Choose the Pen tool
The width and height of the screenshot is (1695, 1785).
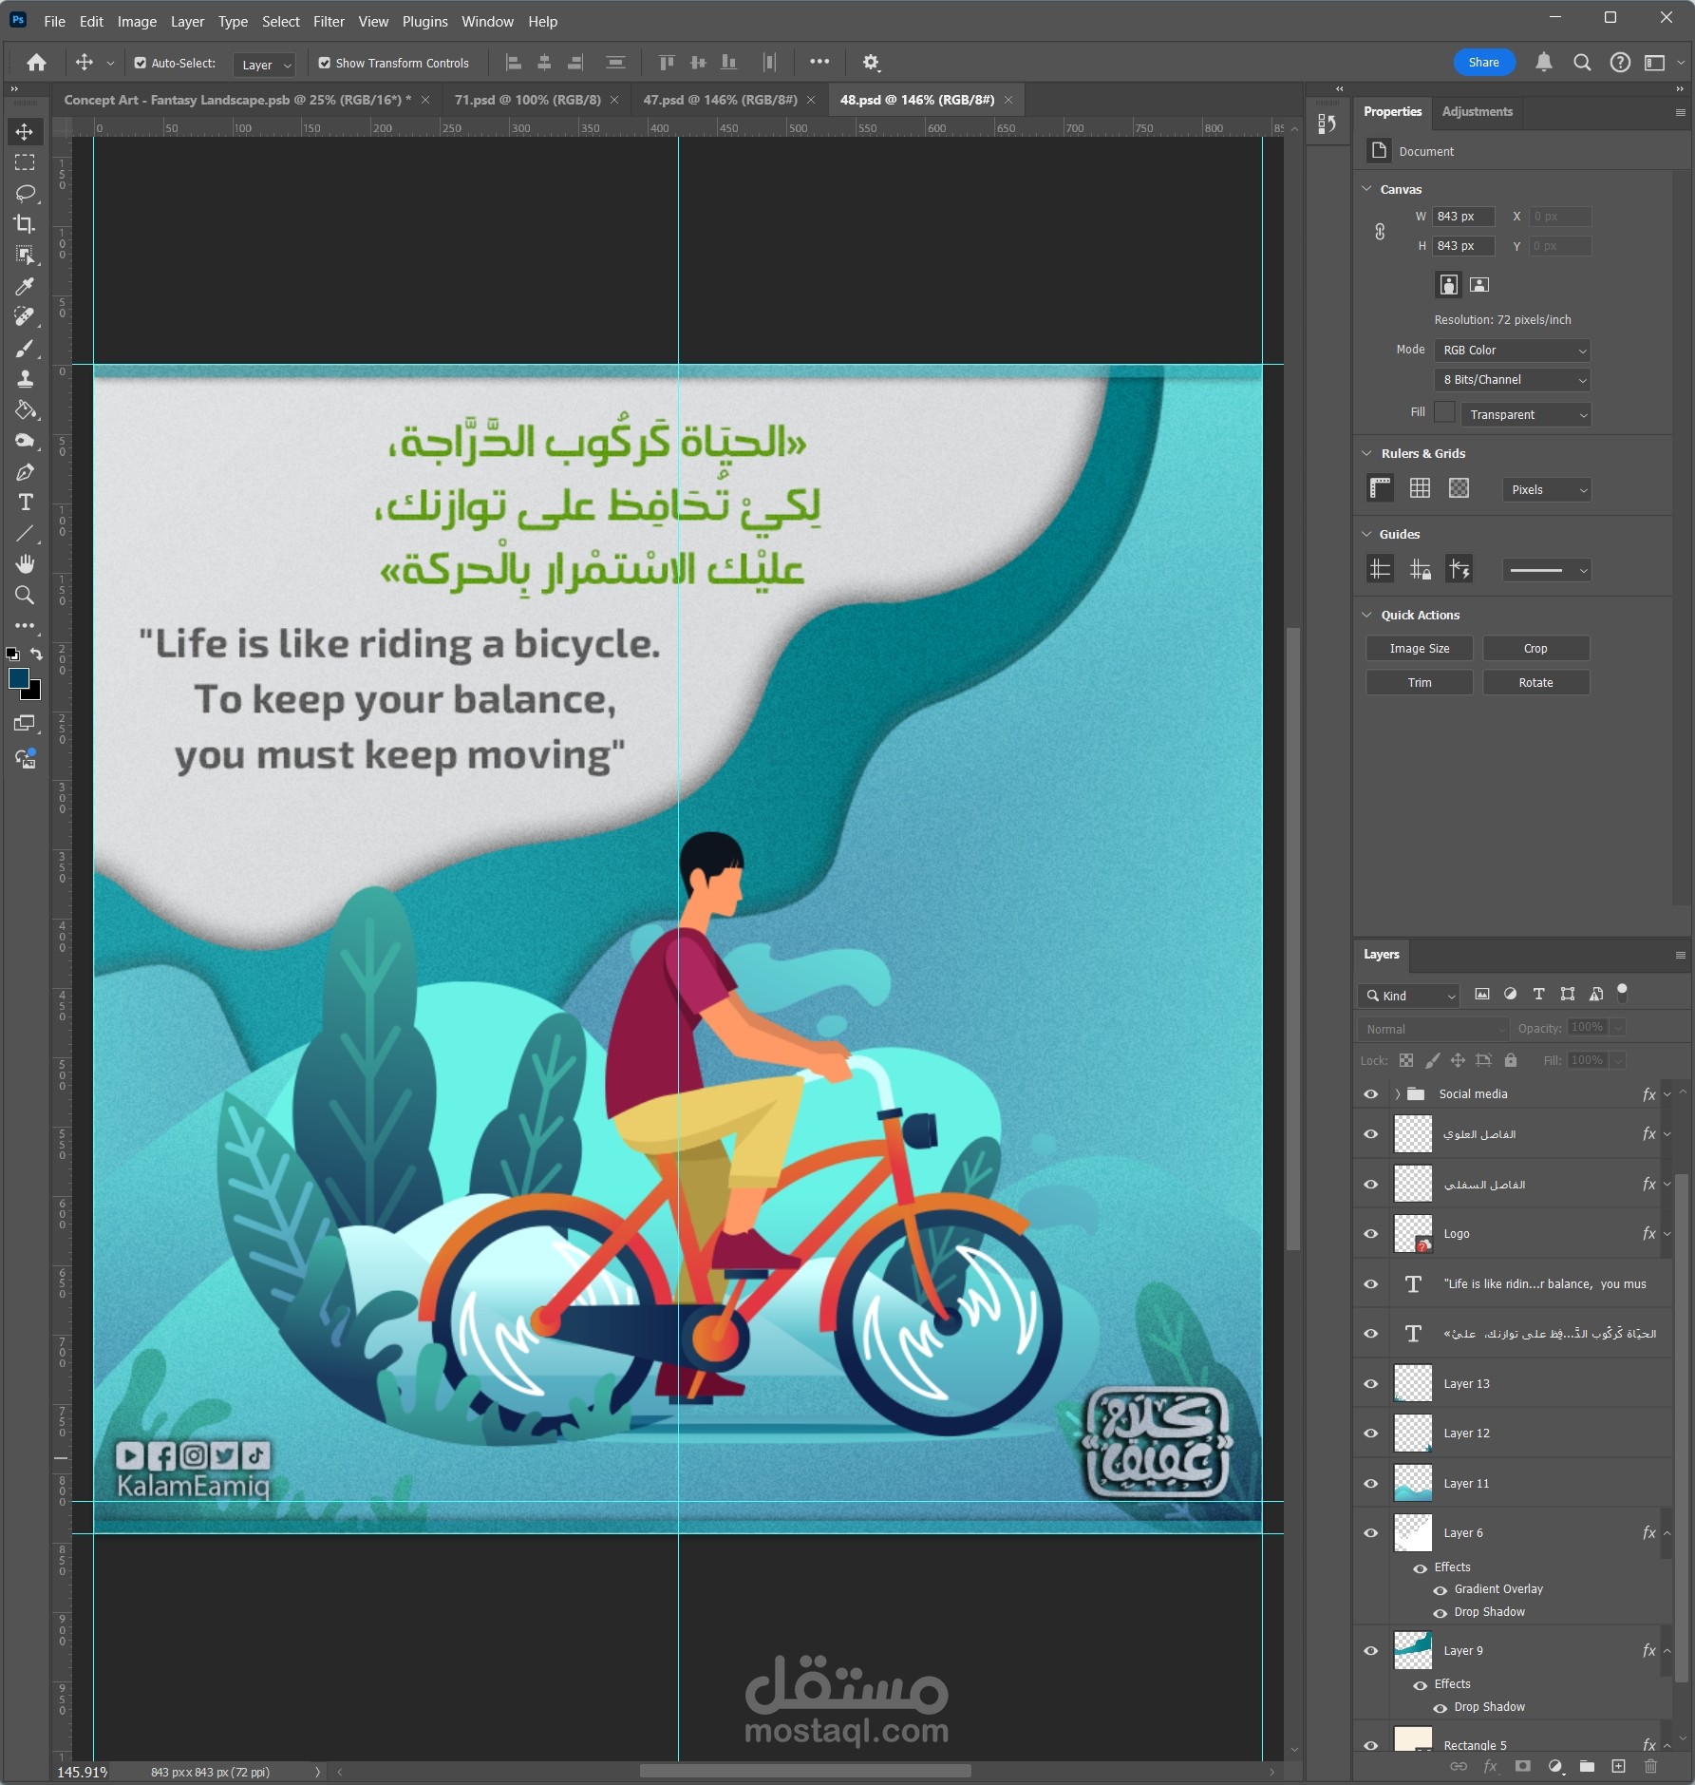pyautogui.click(x=25, y=472)
